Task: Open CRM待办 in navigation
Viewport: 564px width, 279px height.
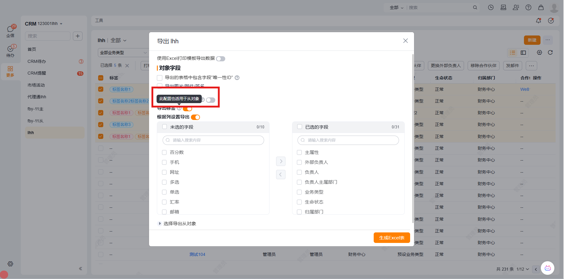Action: 37,61
